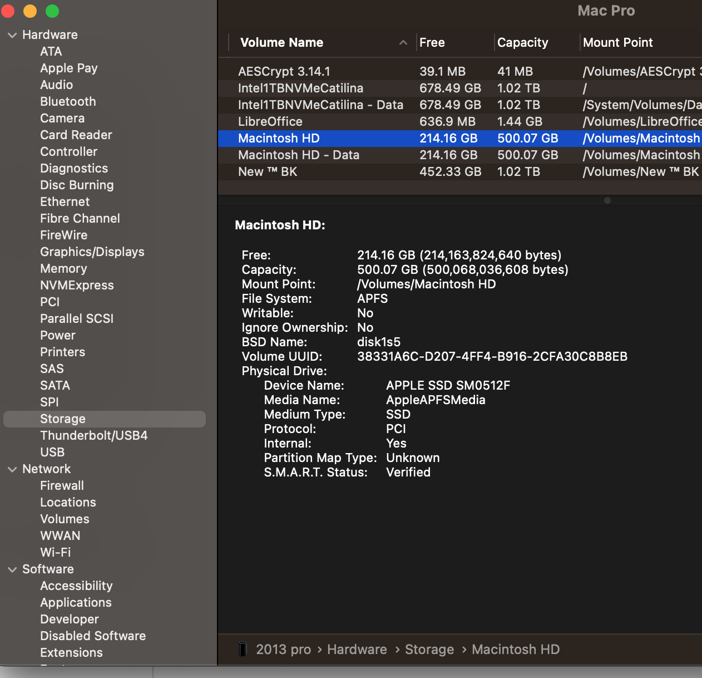
Task: Collapse the Network section
Action: (x=12, y=469)
